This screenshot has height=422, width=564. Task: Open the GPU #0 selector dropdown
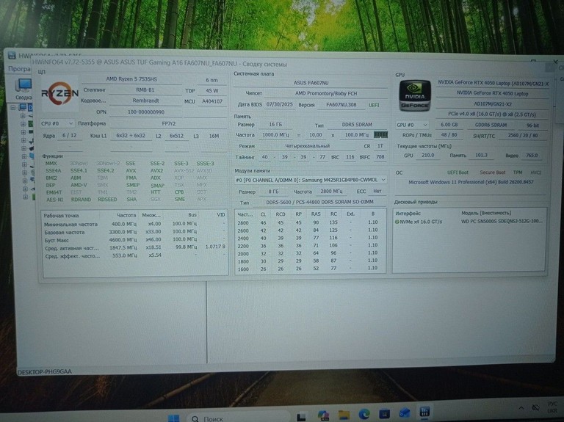(x=412, y=125)
